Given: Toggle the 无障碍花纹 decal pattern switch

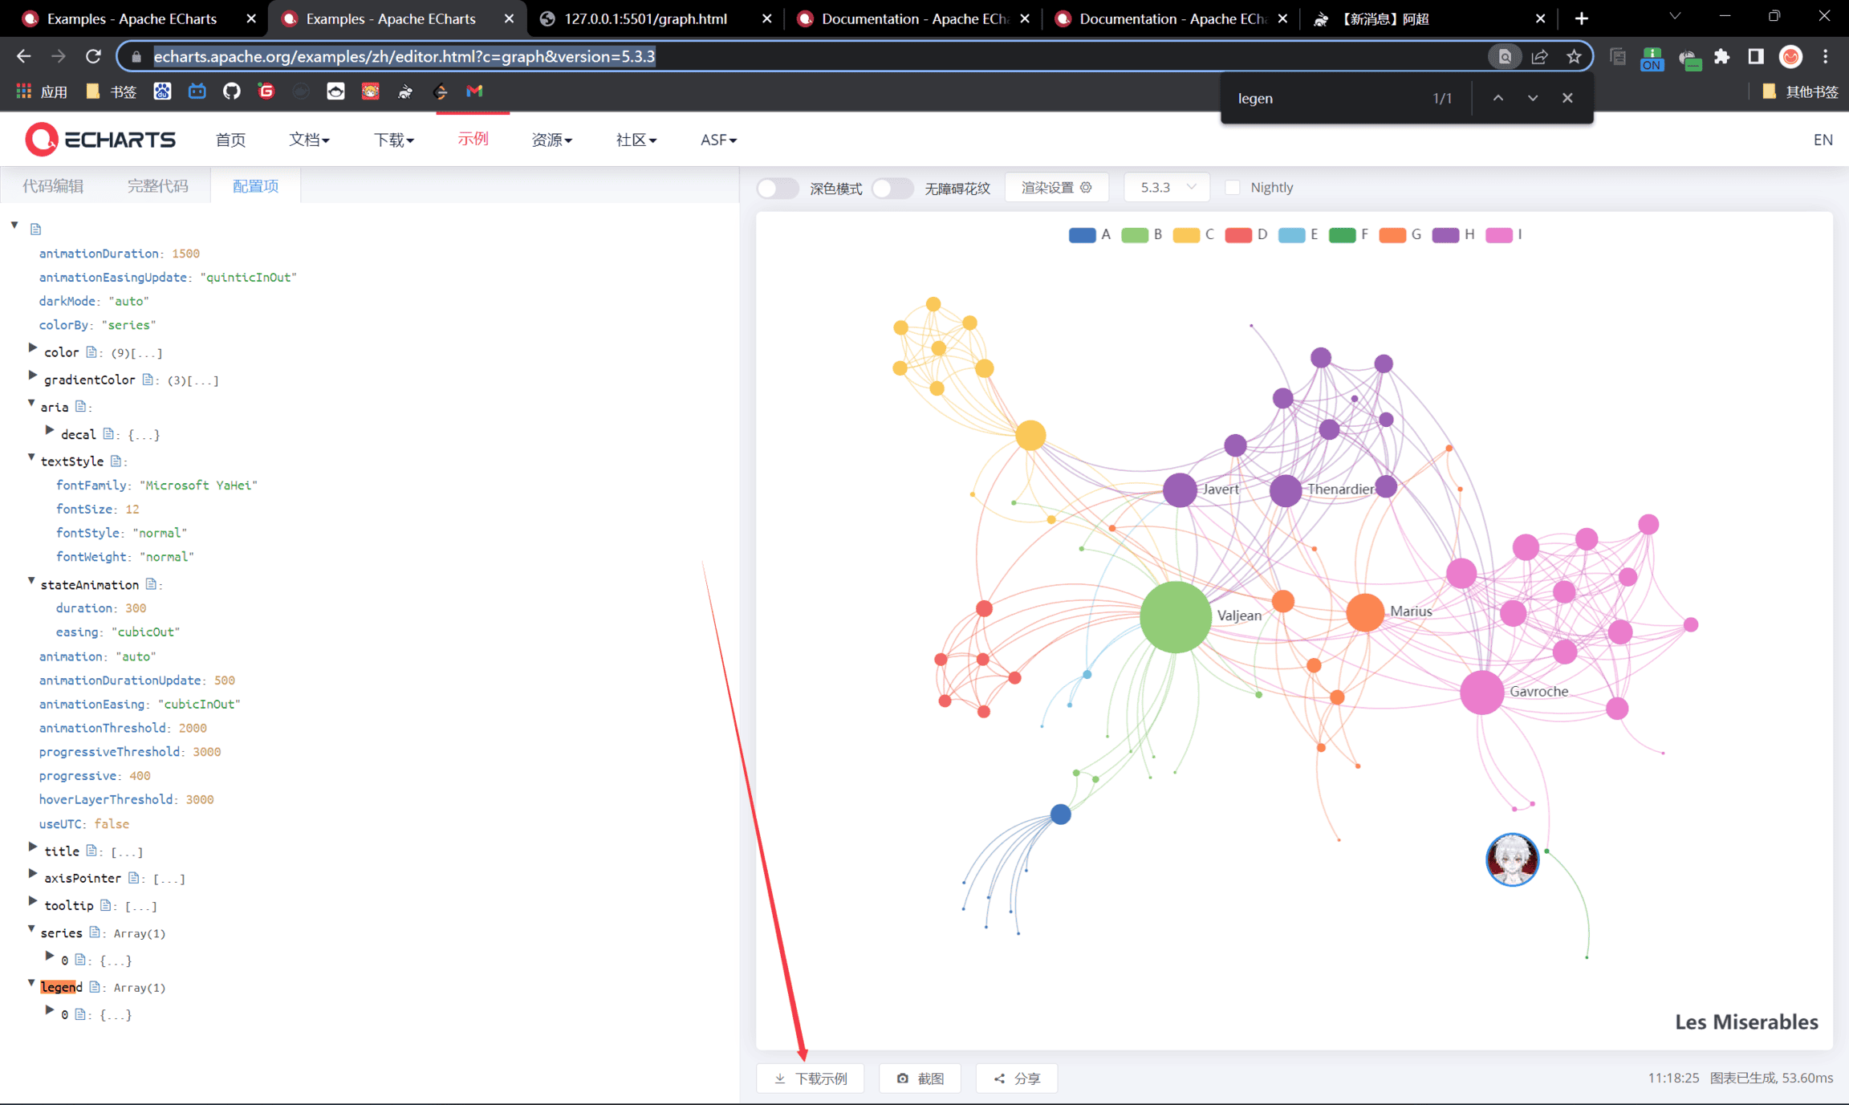Looking at the screenshot, I should pyautogui.click(x=892, y=188).
